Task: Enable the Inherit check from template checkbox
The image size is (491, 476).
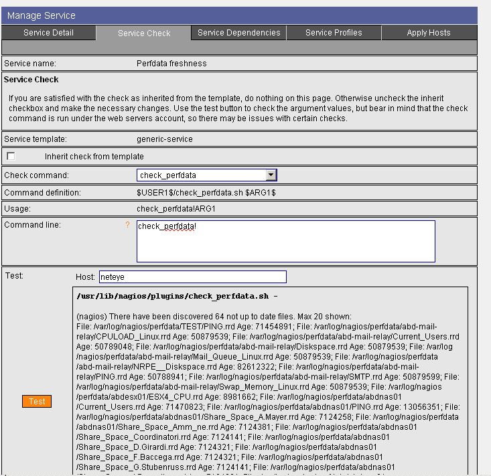Action: (11, 157)
